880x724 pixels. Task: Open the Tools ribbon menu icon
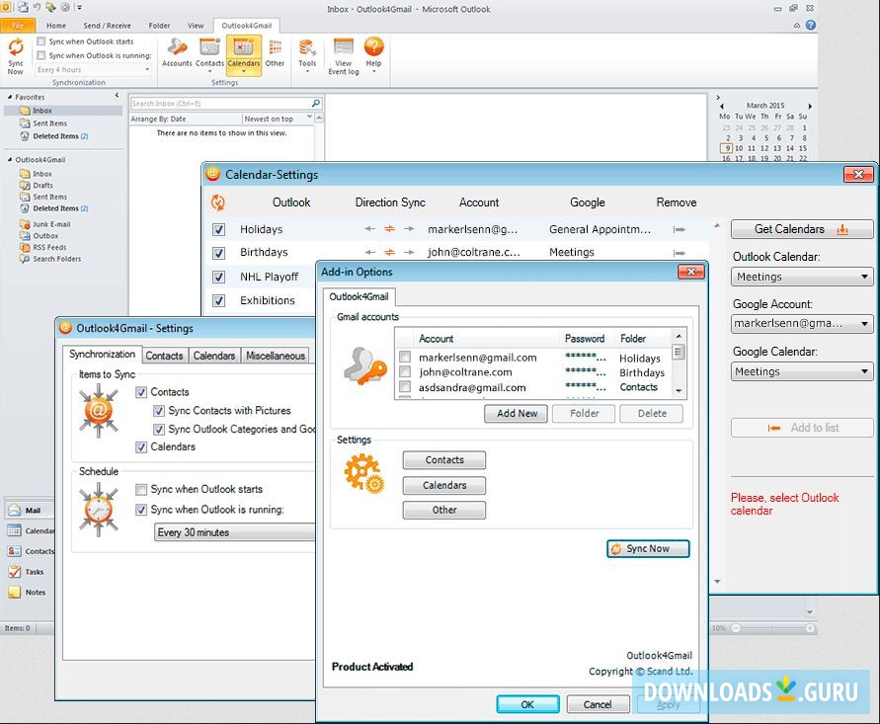pyautogui.click(x=307, y=52)
